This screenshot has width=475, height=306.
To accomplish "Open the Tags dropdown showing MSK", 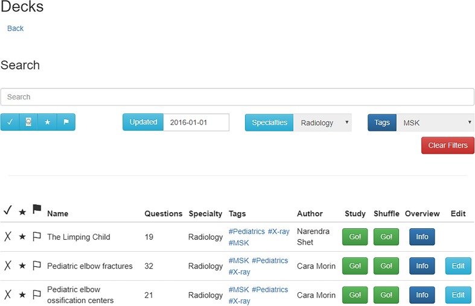I will [435, 122].
